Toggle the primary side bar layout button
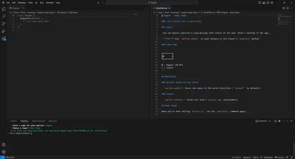The width and height of the screenshot is (295, 159). tap(260, 3)
